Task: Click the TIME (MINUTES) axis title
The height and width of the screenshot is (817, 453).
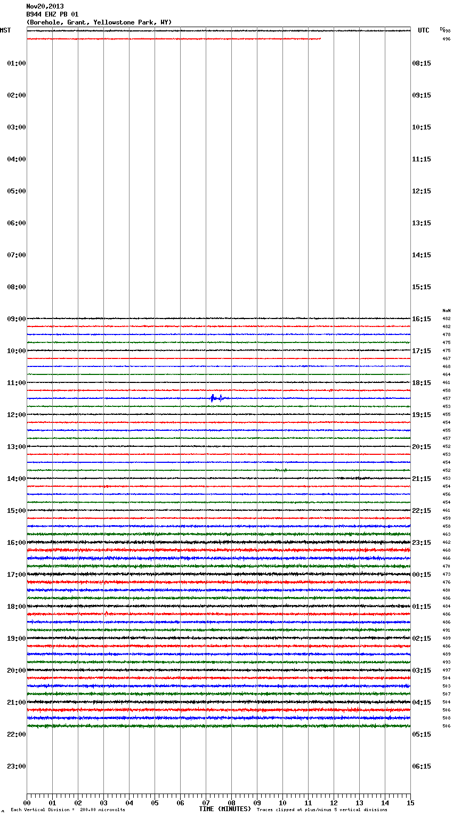Action: (x=225, y=809)
